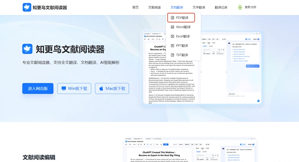Image resolution: width=299 pixels, height=162 pixels.
Task: Click the large bird logo beside hero title
Action: pyautogui.click(x=27, y=49)
